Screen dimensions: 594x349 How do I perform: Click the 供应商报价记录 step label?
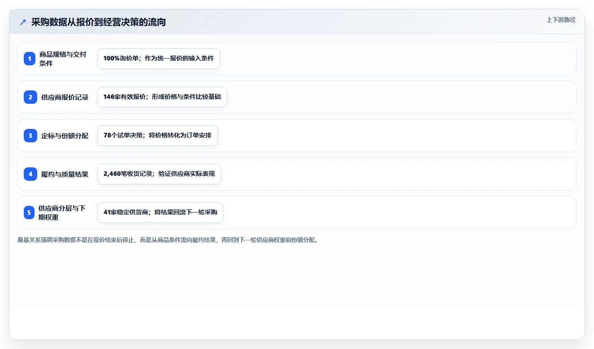(x=65, y=97)
